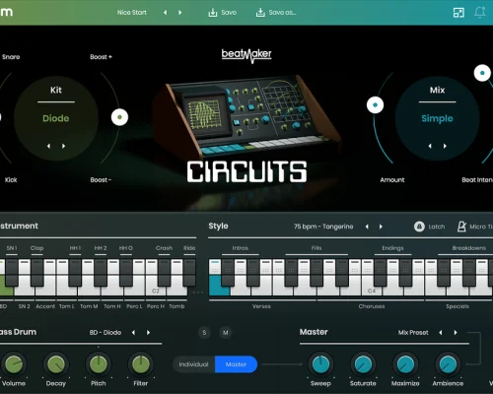Click the blue Sweep knob
The width and height of the screenshot is (493, 394).
tap(320, 364)
